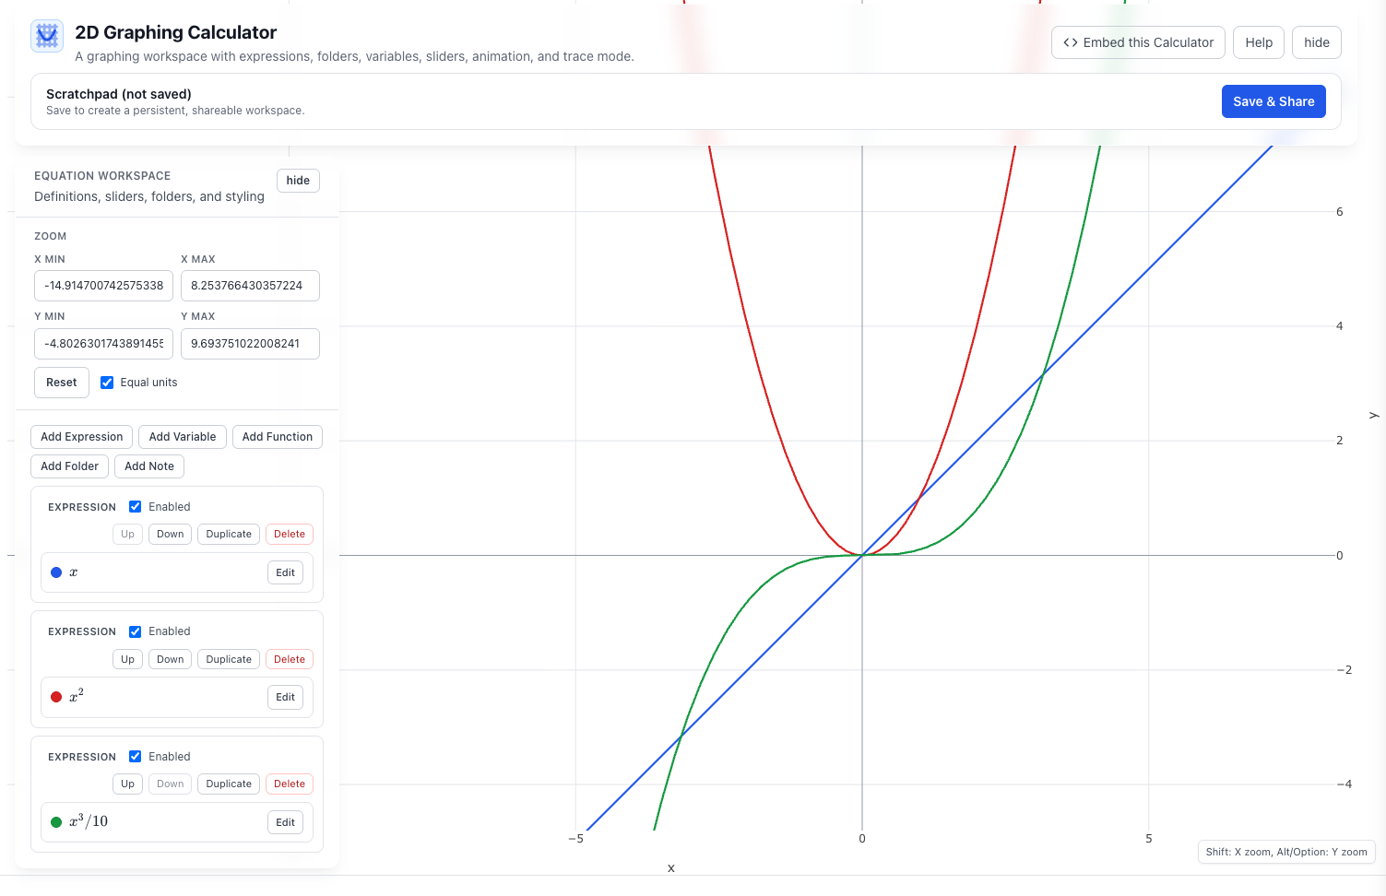The height and width of the screenshot is (896, 1386).
Task: Duplicate the x² expression
Action: (x=229, y=659)
